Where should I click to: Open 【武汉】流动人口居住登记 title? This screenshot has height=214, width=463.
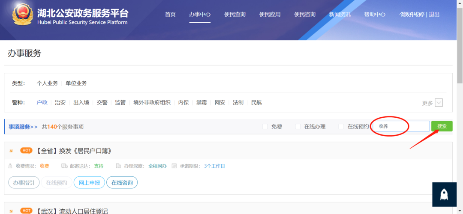[x=72, y=211]
